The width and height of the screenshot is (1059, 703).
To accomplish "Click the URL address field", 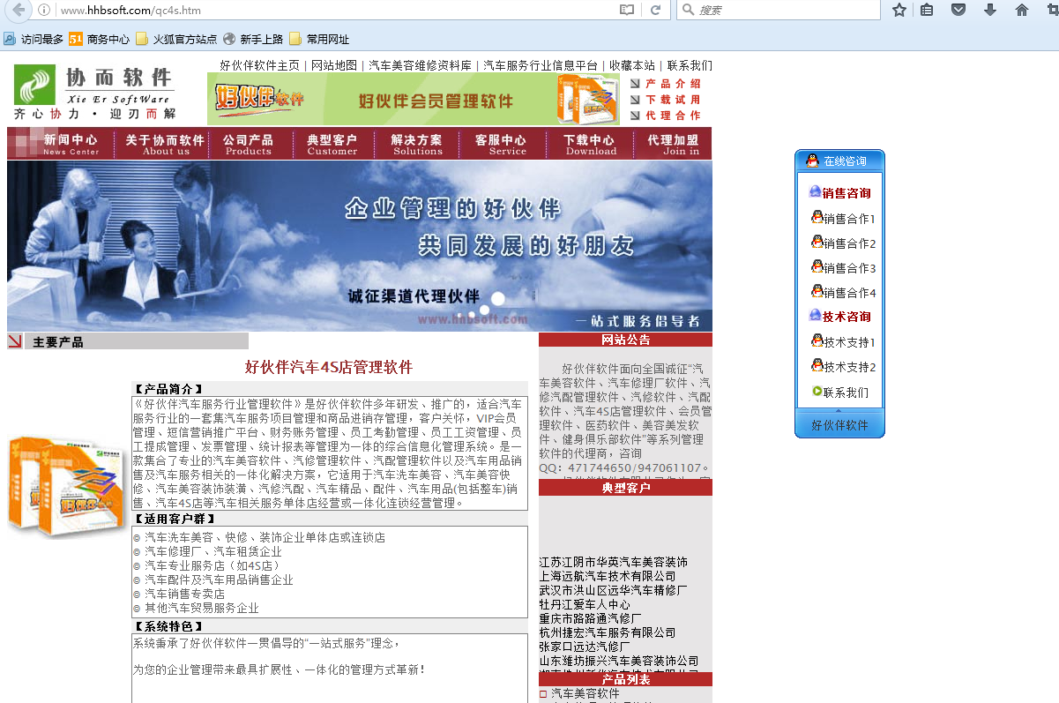I will coord(335,10).
